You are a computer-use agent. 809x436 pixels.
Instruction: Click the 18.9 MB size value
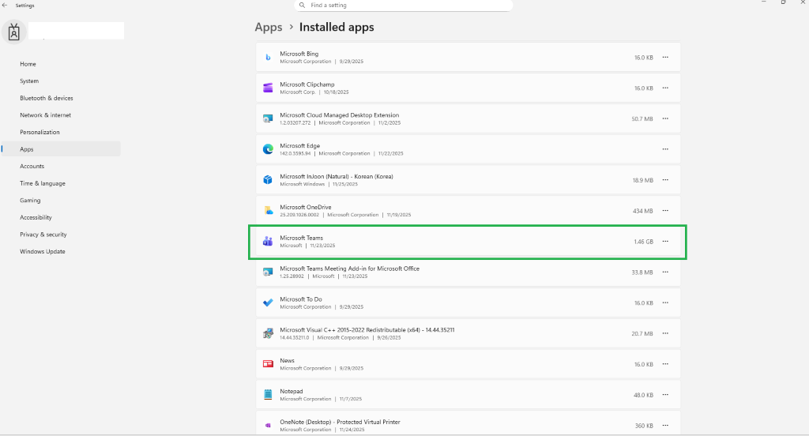click(x=643, y=181)
